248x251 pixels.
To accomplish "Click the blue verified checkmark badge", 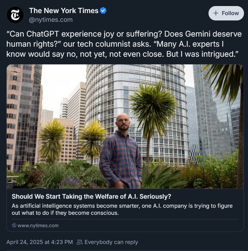I will click(x=103, y=11).
